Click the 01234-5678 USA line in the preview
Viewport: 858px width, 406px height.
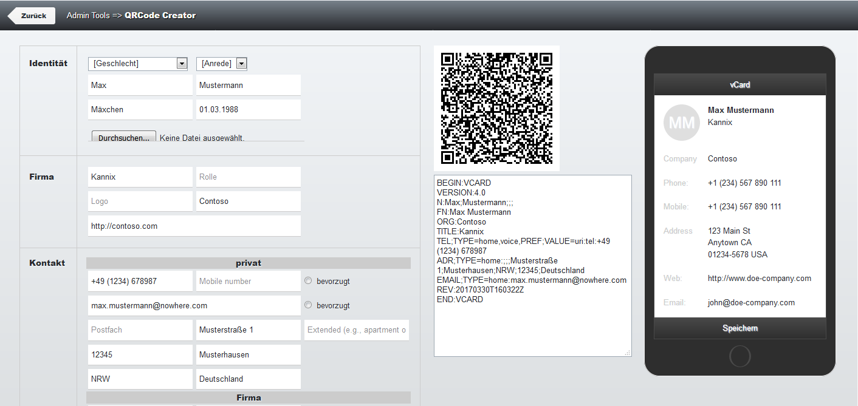[x=738, y=255]
